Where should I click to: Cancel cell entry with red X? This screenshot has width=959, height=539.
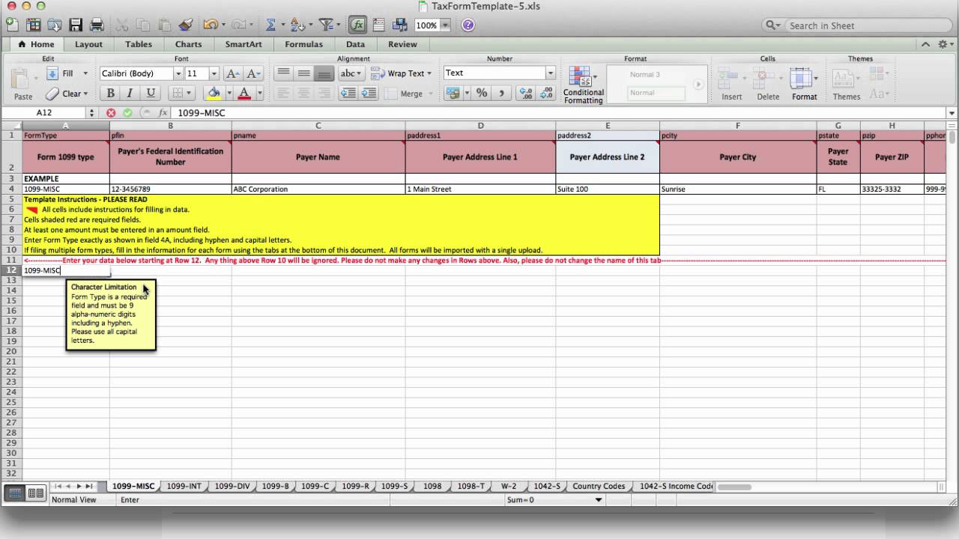(x=111, y=113)
